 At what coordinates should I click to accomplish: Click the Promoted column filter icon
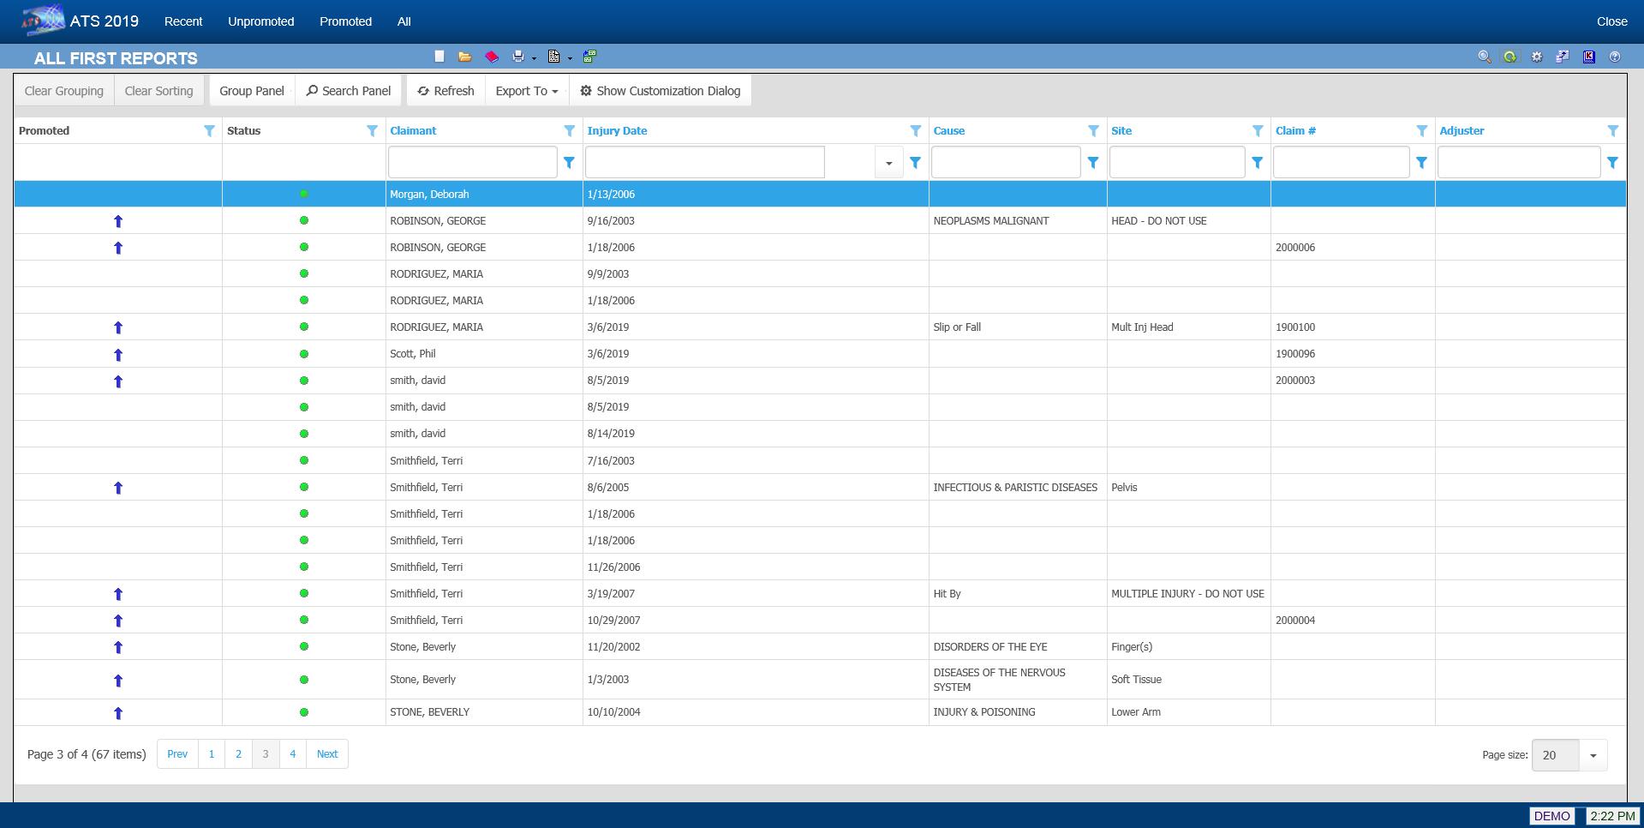pos(209,131)
